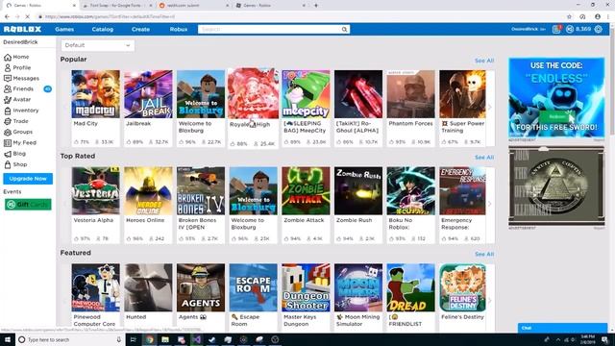Stop loading the page
Image resolution: width=615 pixels, height=346 pixels.
pyautogui.click(x=27, y=17)
